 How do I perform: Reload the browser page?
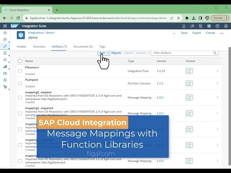pos(18,18)
